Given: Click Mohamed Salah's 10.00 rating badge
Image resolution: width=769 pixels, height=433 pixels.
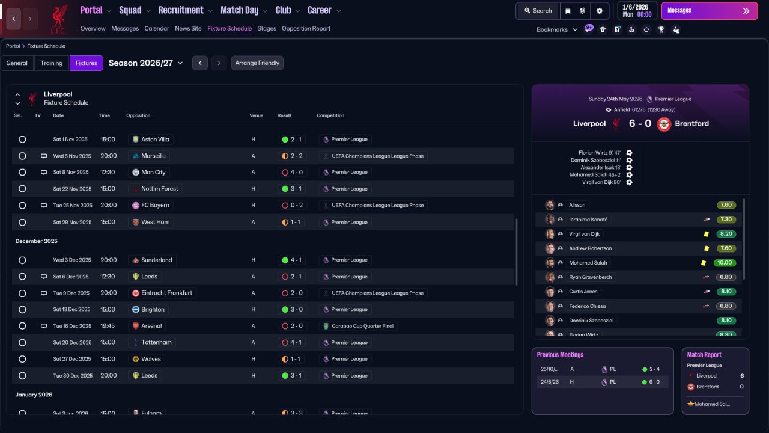Looking at the screenshot, I should (725, 263).
